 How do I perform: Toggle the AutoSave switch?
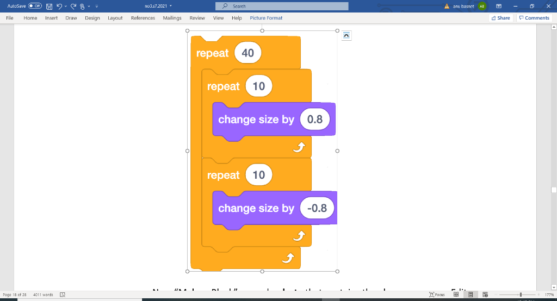[35, 6]
